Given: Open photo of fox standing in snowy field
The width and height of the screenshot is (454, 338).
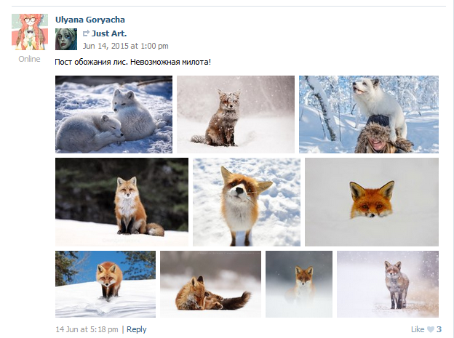Looking at the screenshot, I should pyautogui.click(x=387, y=283).
